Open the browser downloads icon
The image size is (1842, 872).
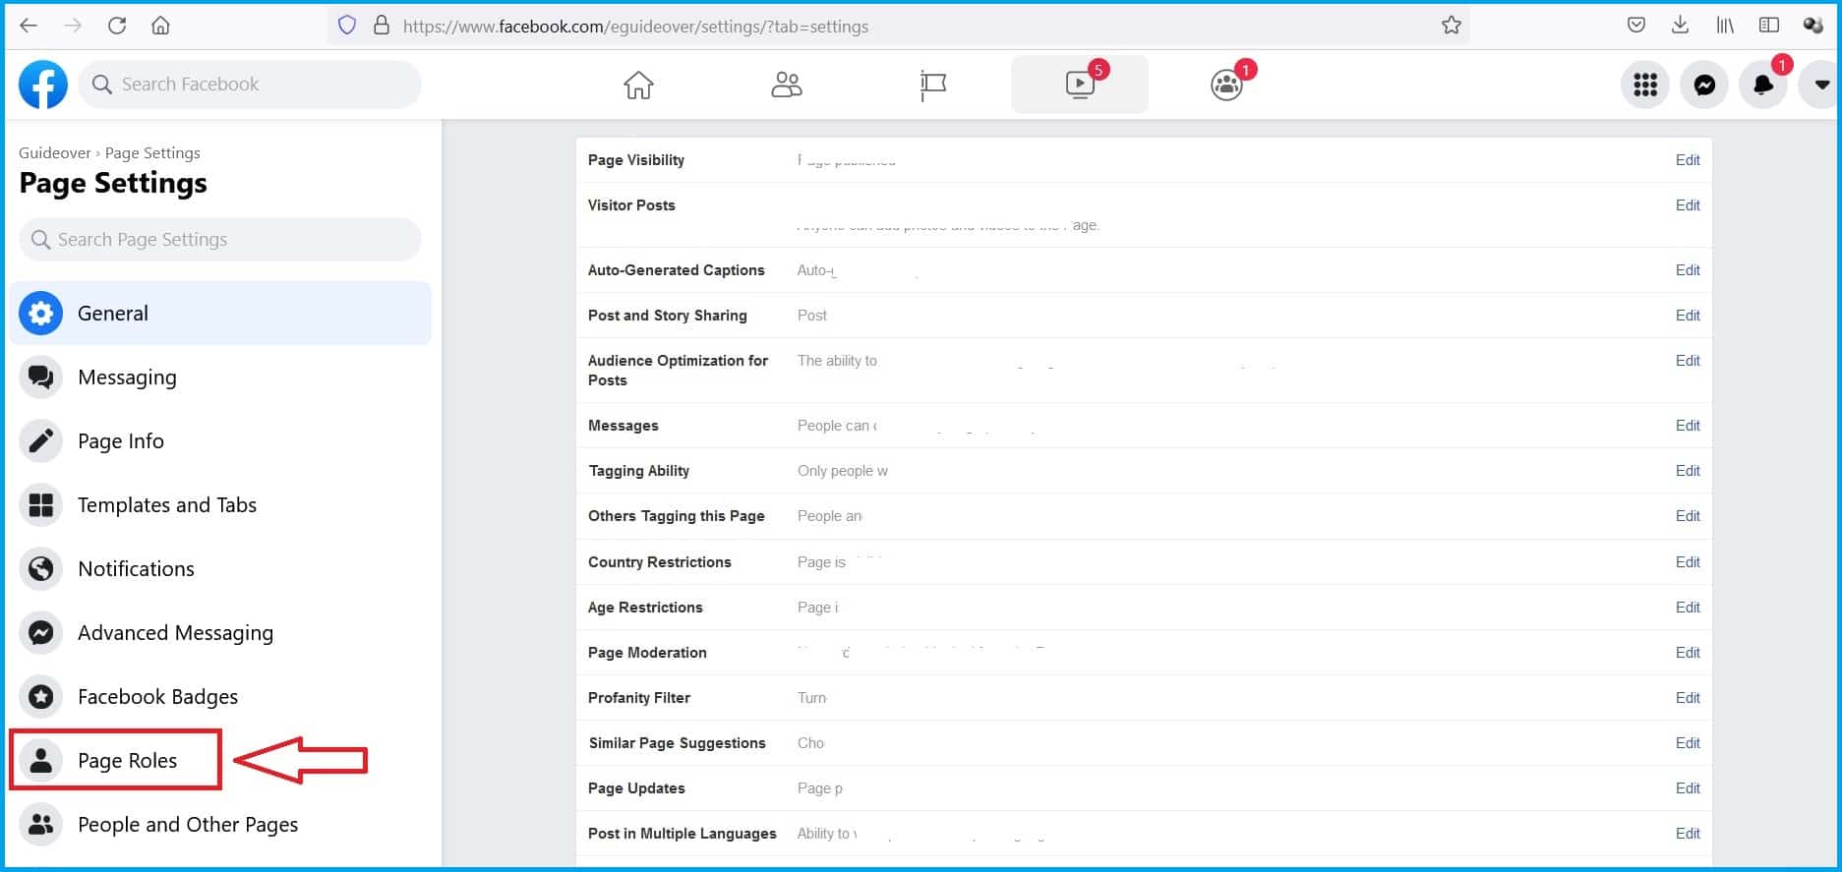1681,26
